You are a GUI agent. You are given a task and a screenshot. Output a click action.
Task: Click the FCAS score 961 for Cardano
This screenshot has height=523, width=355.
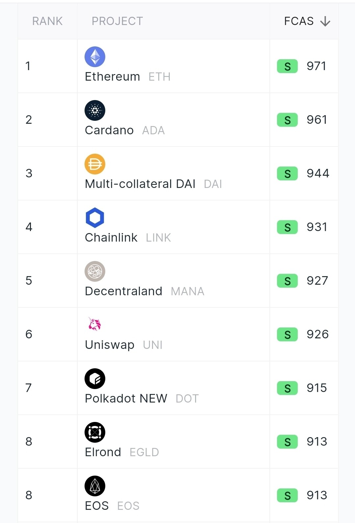pyautogui.click(x=317, y=120)
